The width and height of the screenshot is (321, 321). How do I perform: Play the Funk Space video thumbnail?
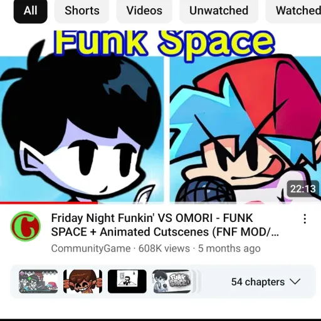click(x=160, y=117)
